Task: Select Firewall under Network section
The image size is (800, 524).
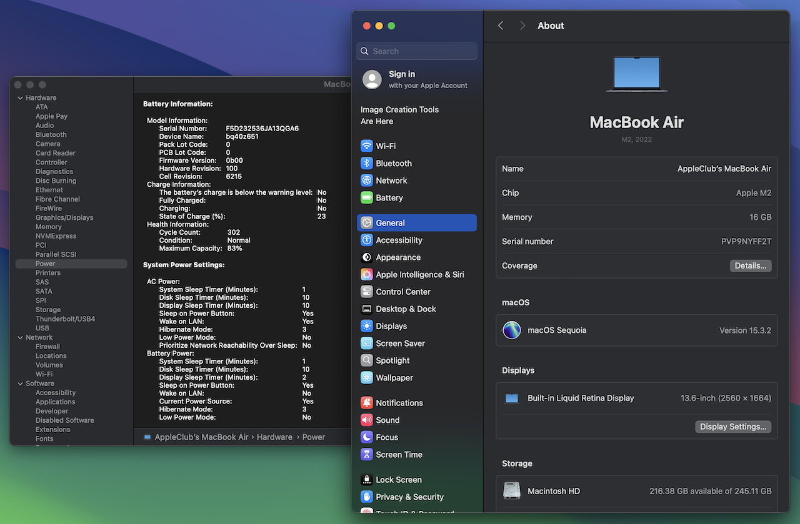Action: tap(47, 347)
